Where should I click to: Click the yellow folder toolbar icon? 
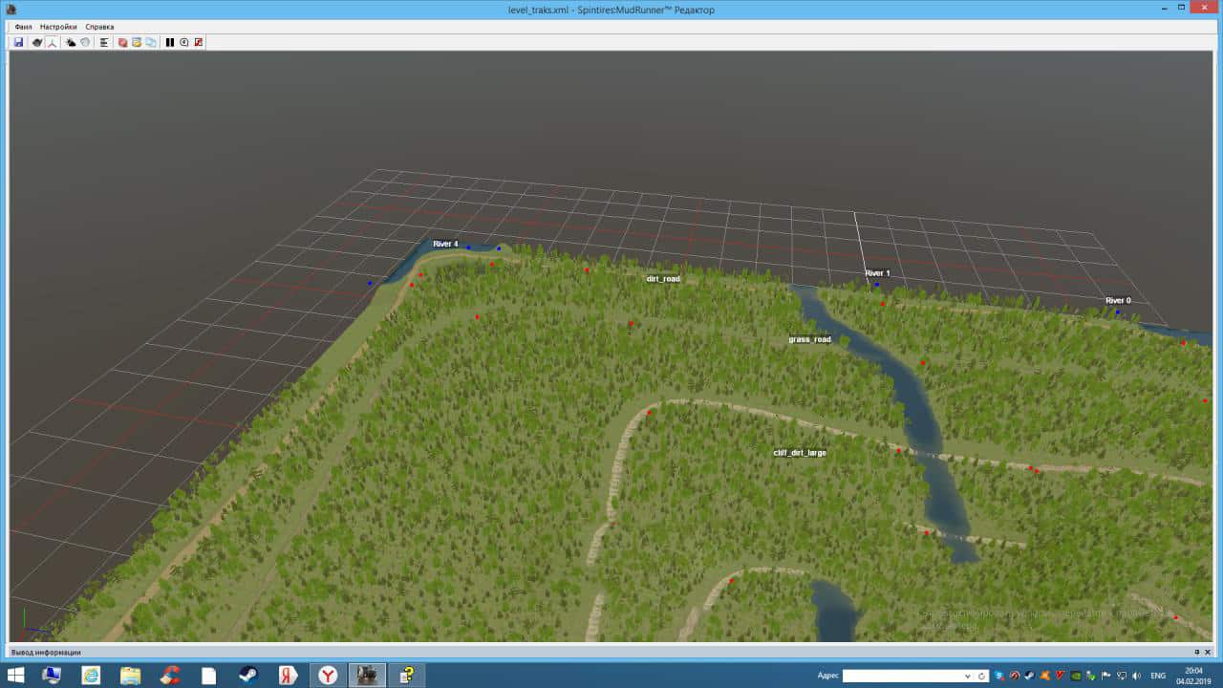coord(137,42)
